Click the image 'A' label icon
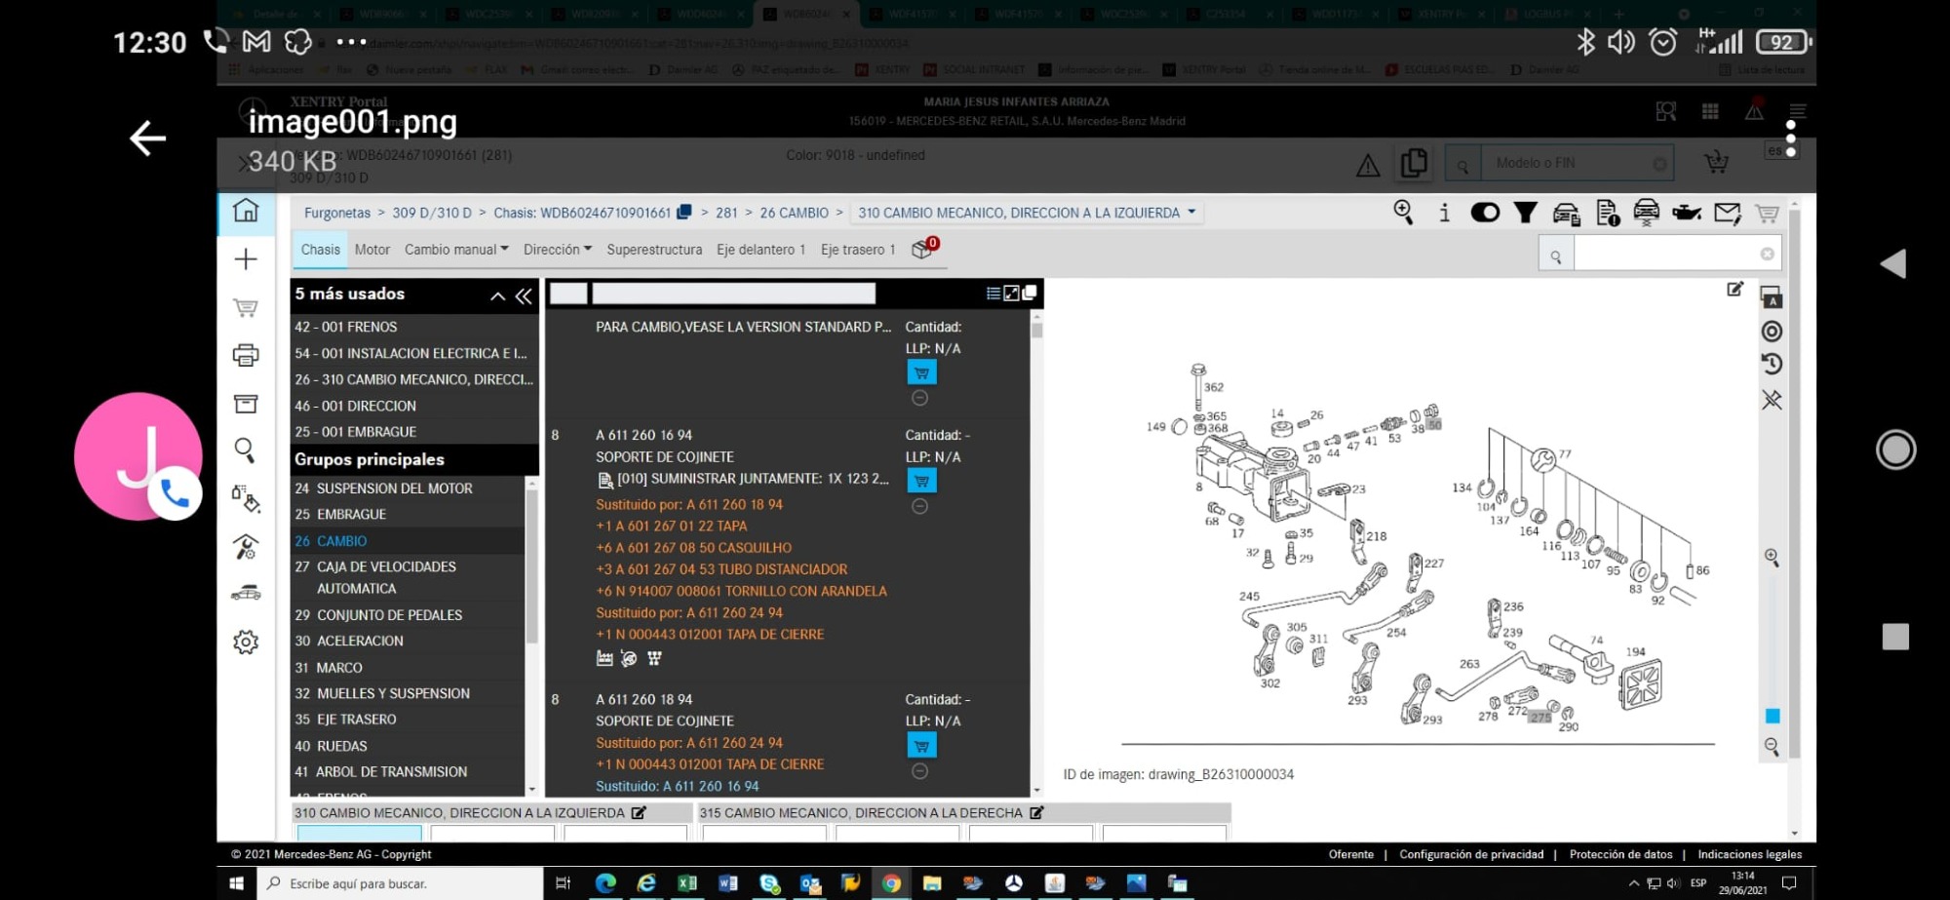Viewport: 1950px width, 900px height. [1772, 298]
